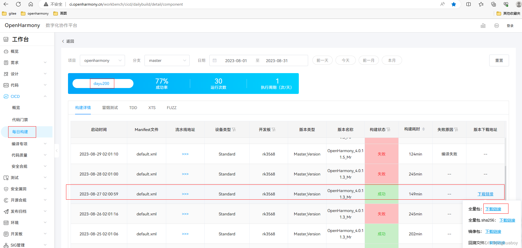Click the read aloud icon in address bar
This screenshot has height=248, width=522.
(442, 4)
